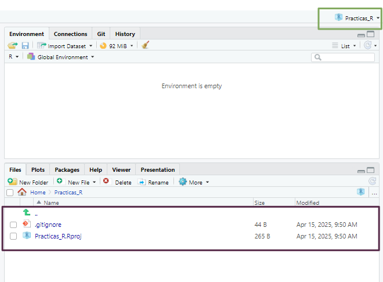
Task: Expand the Global Environment dropdown
Action: click(62, 57)
